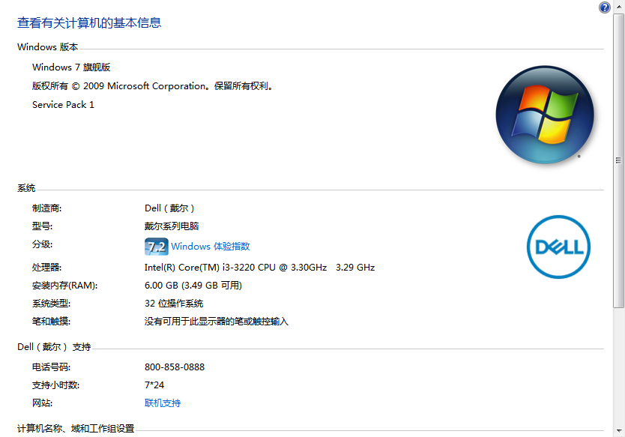Open the Windows 体验指数 link

click(x=210, y=247)
